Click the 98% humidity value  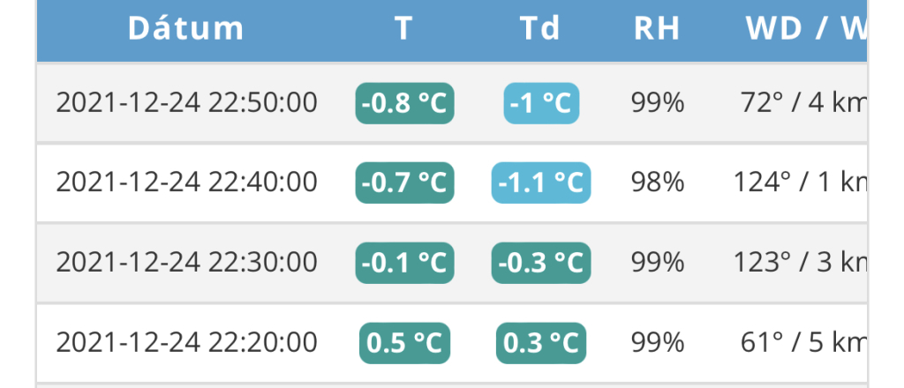click(x=658, y=183)
